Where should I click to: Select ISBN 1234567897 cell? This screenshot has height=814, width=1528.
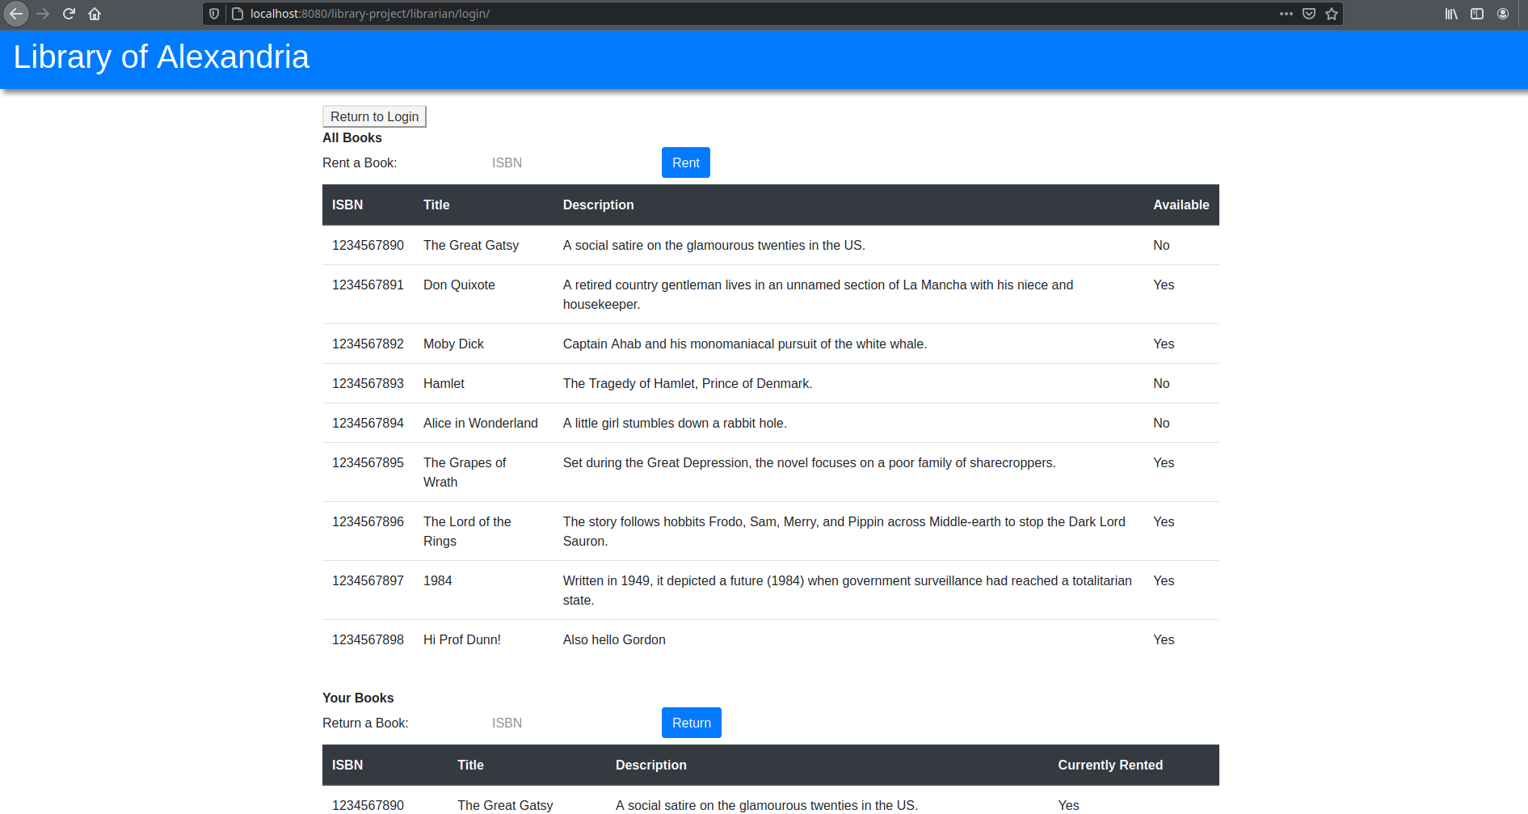click(368, 581)
